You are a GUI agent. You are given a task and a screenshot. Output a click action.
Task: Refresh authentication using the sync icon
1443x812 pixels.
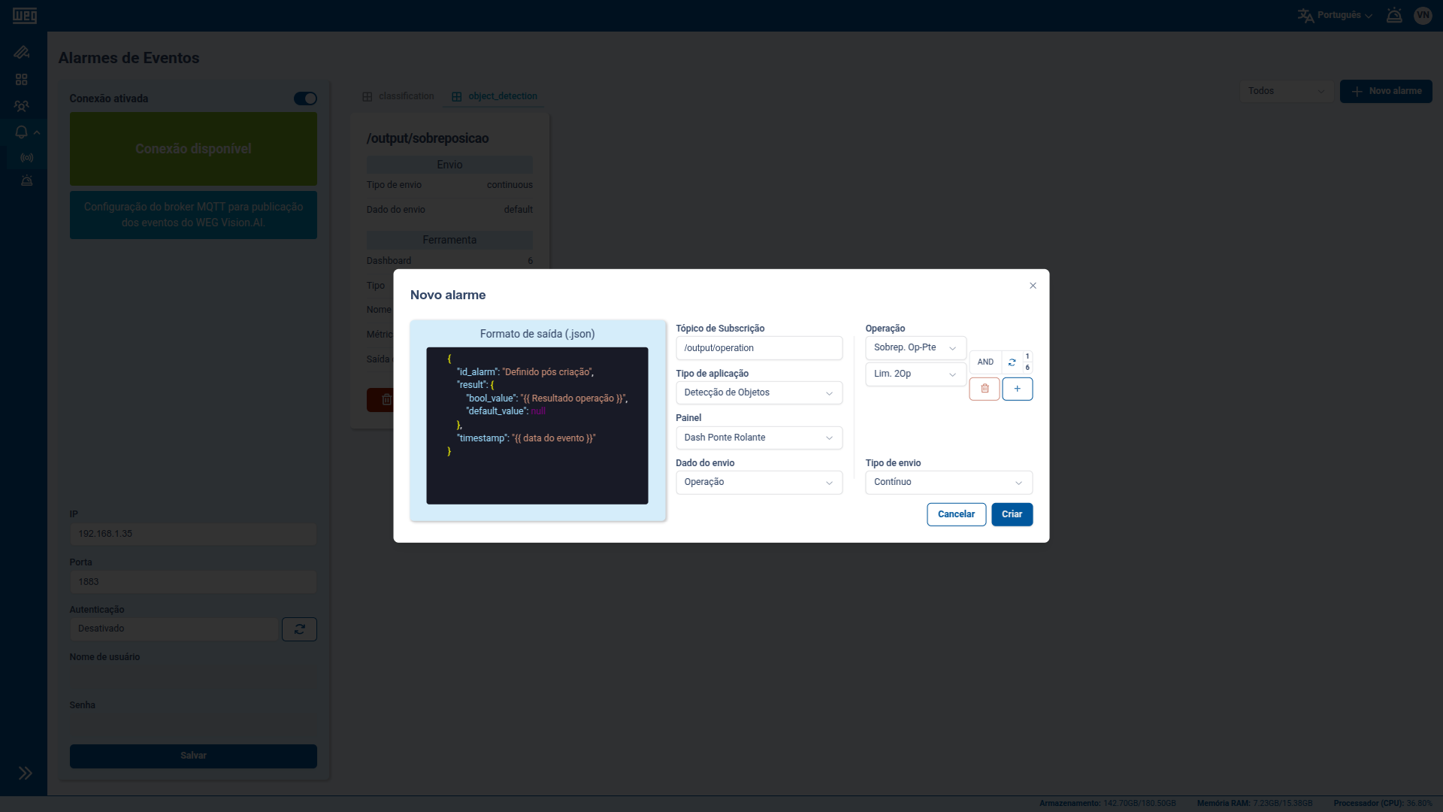(299, 629)
